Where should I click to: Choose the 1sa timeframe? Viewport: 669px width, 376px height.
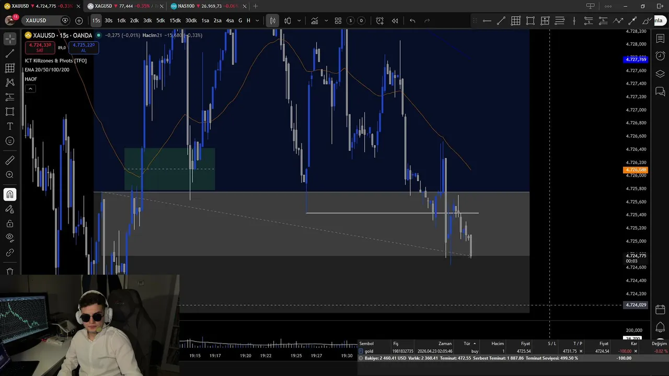pos(205,20)
